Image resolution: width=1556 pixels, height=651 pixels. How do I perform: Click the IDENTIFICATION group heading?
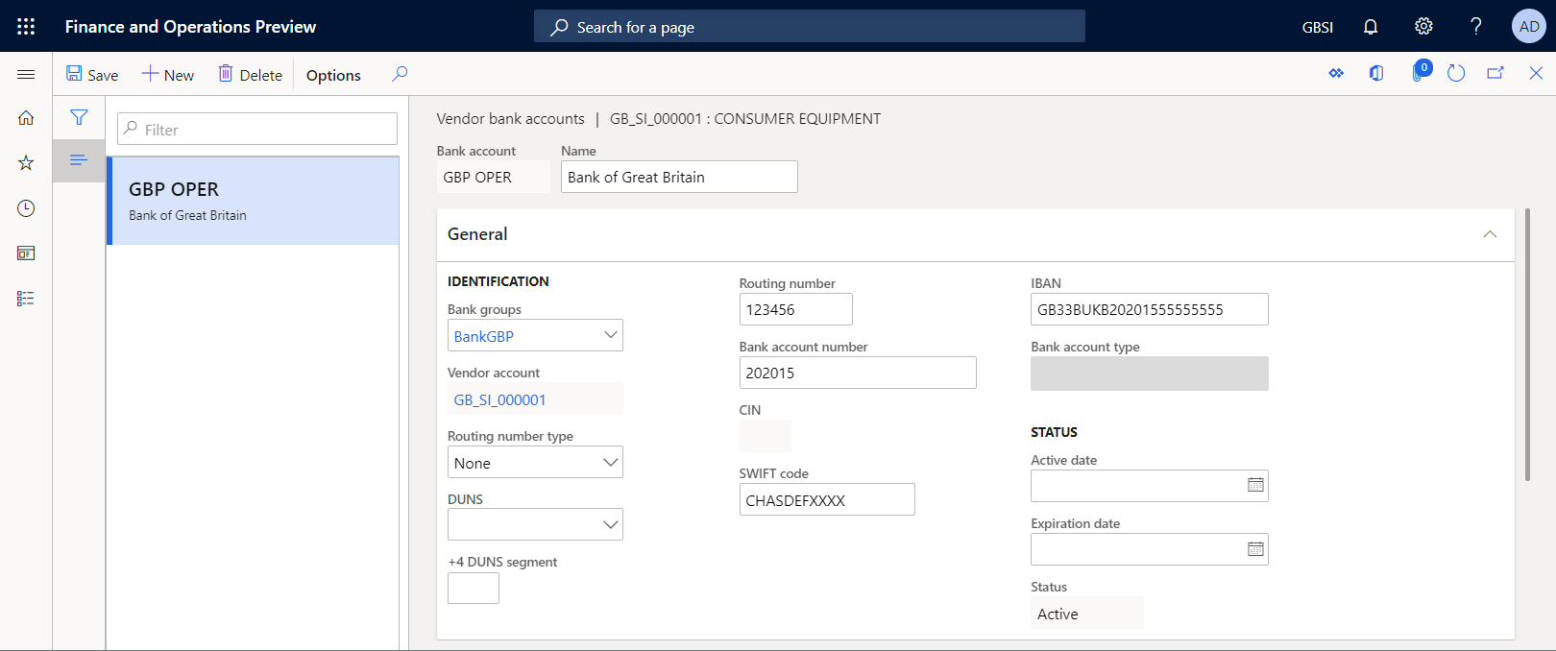[x=498, y=281]
